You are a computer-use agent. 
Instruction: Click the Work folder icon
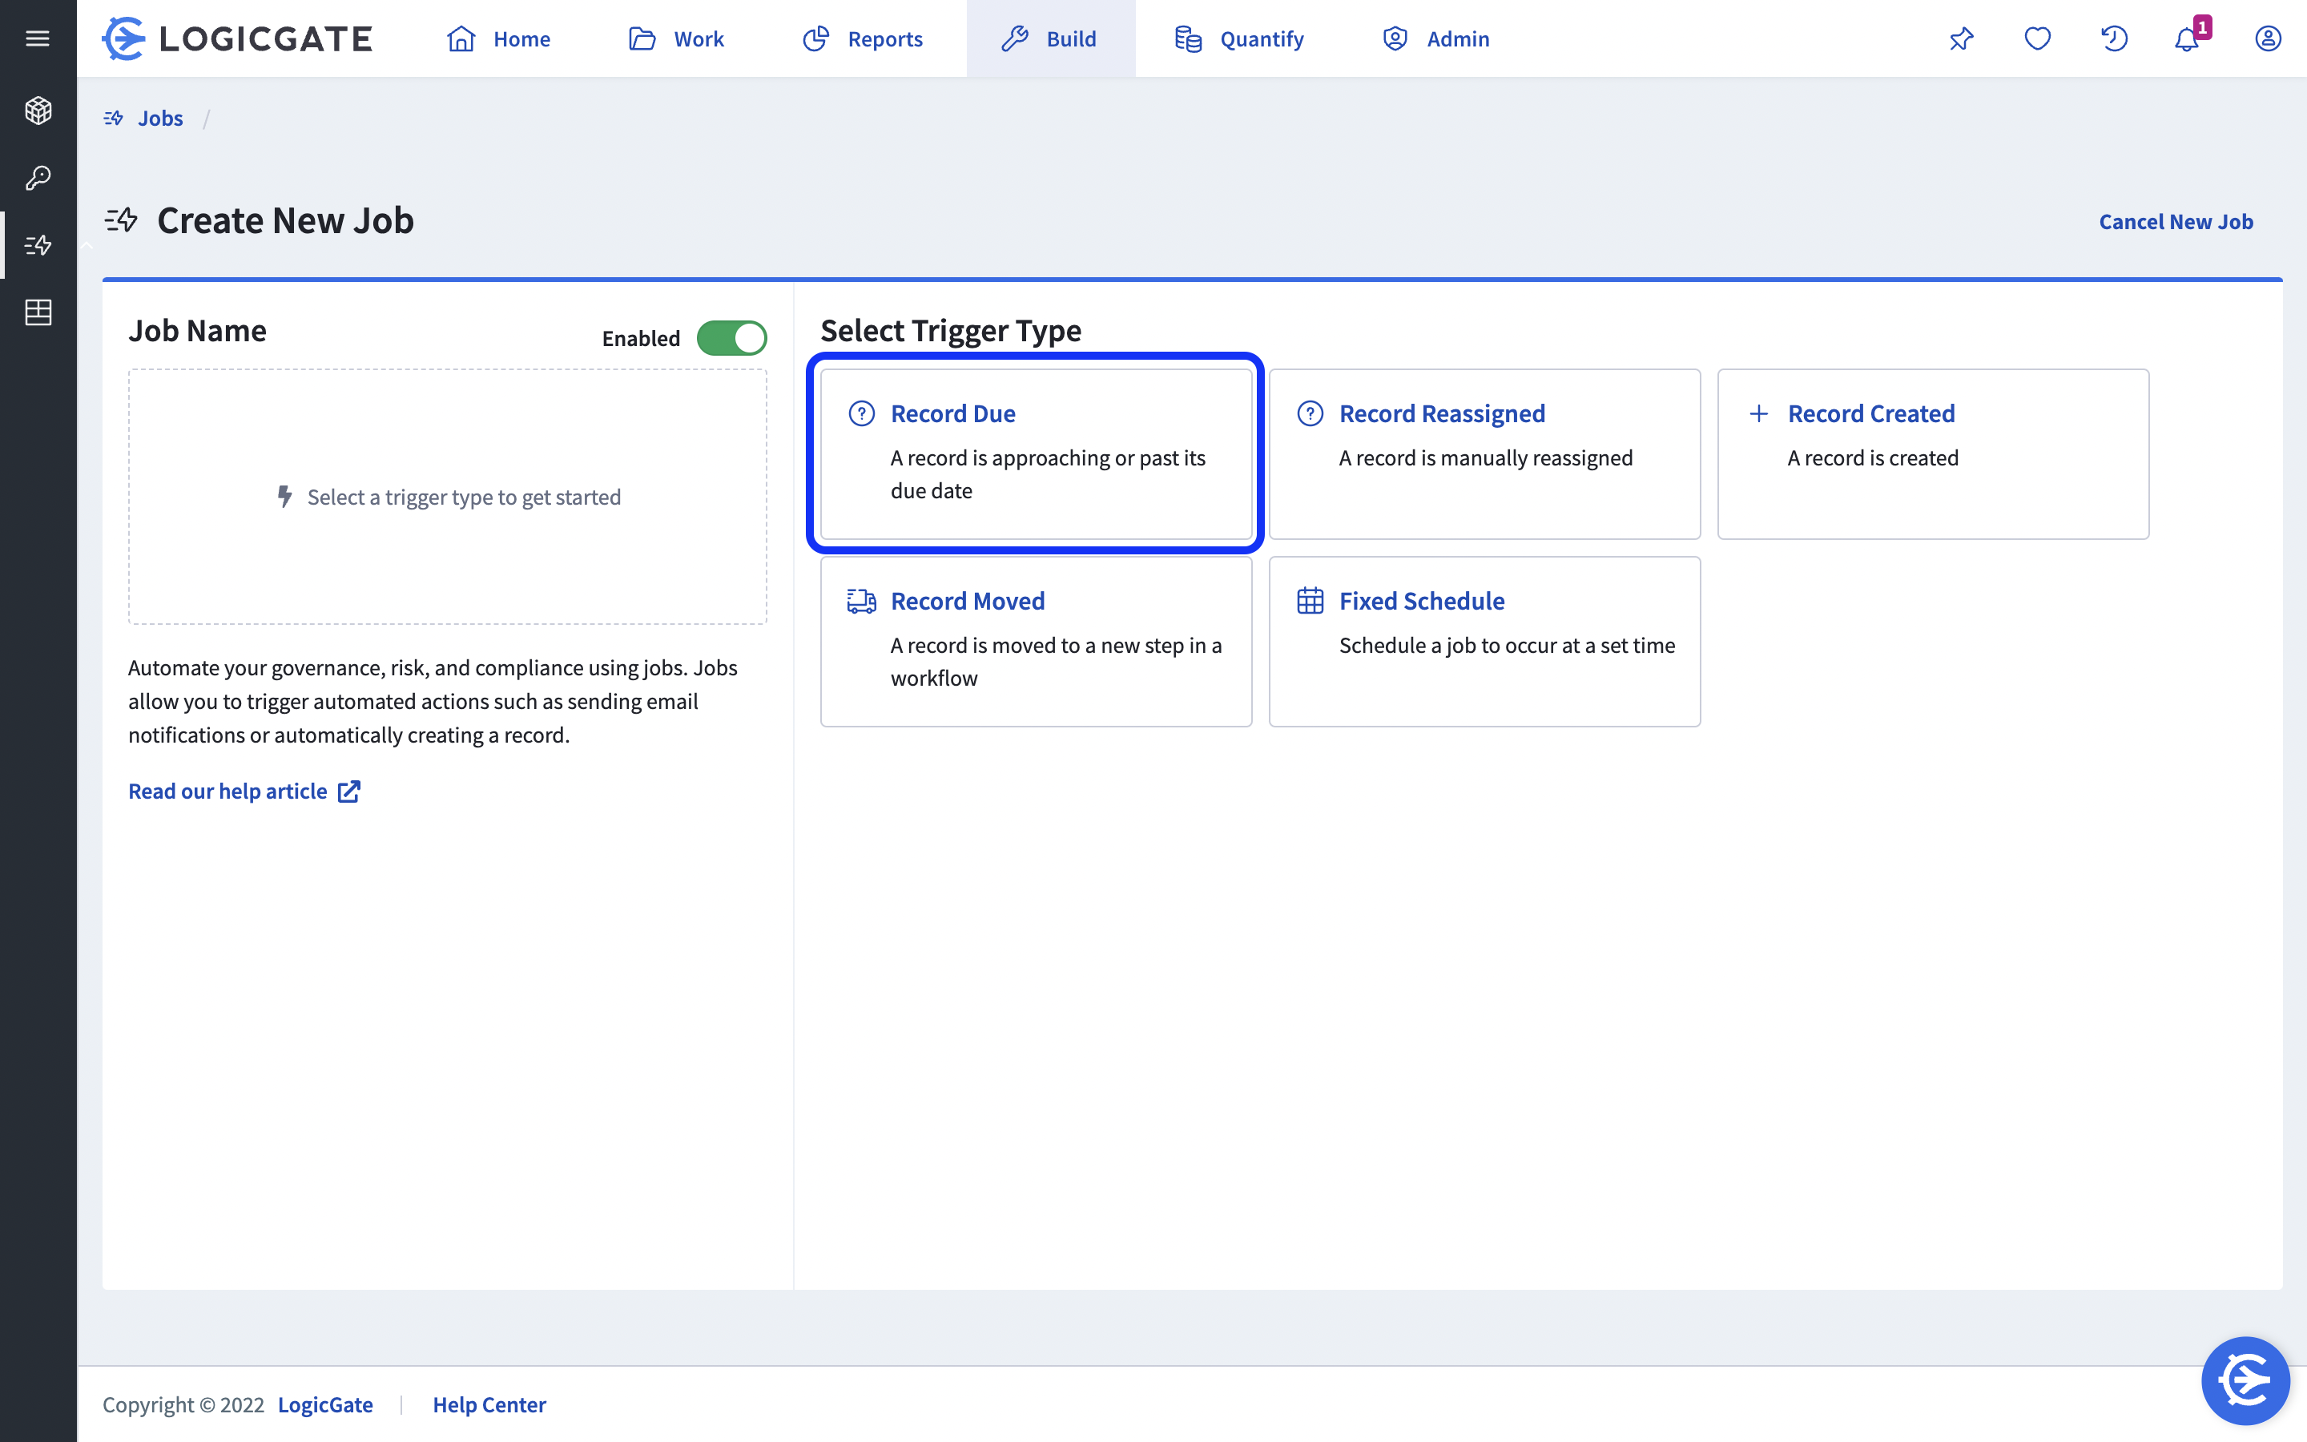642,38
